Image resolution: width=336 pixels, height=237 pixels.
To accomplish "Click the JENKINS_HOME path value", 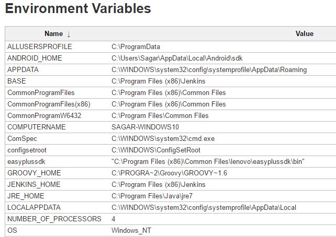I will [x=158, y=184].
